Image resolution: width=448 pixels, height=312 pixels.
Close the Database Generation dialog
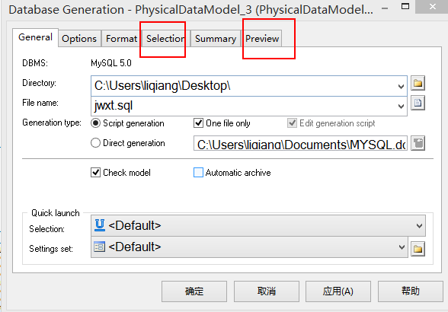click(x=433, y=6)
